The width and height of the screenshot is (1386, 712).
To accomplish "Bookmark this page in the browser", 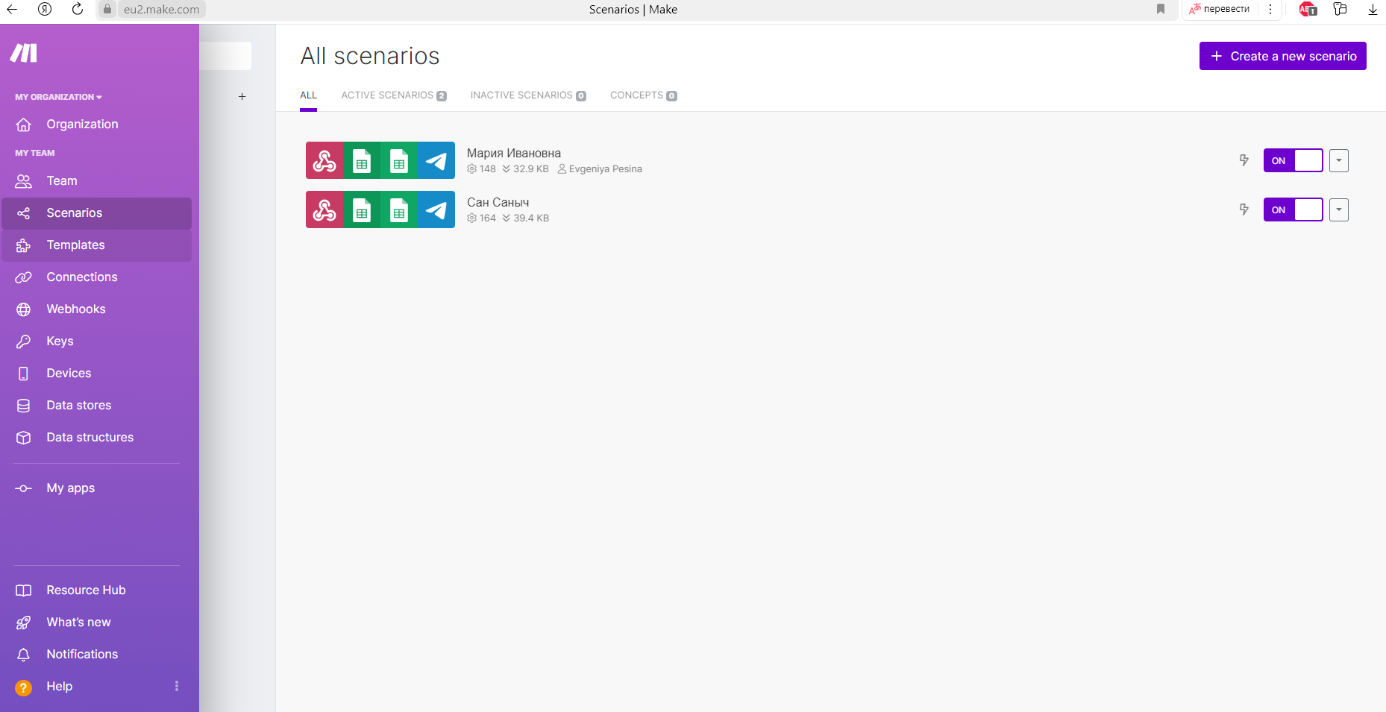I will pos(1161,9).
